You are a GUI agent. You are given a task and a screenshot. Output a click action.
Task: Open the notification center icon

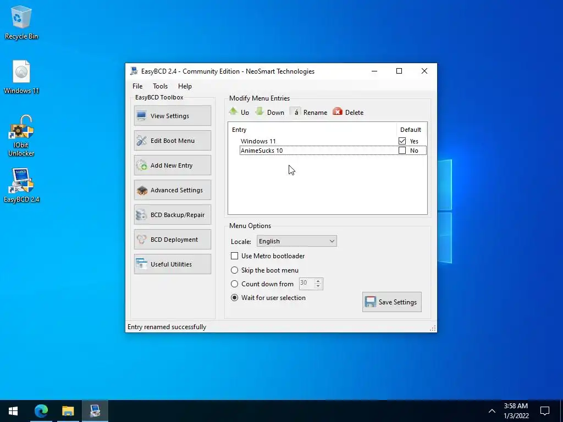pos(545,411)
